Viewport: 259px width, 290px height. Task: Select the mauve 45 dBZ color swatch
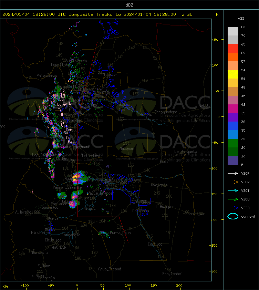pyautogui.click(x=233, y=100)
